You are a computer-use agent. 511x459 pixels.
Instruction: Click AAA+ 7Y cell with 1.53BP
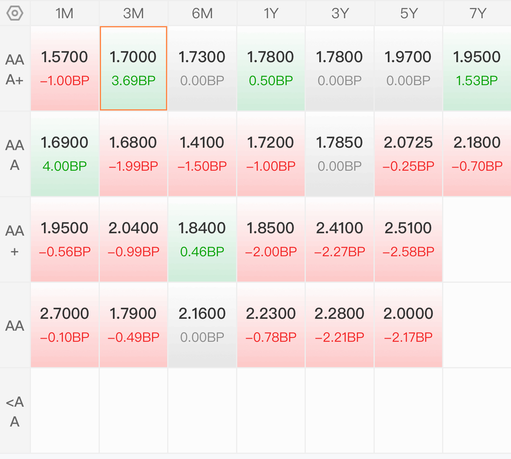(x=477, y=69)
